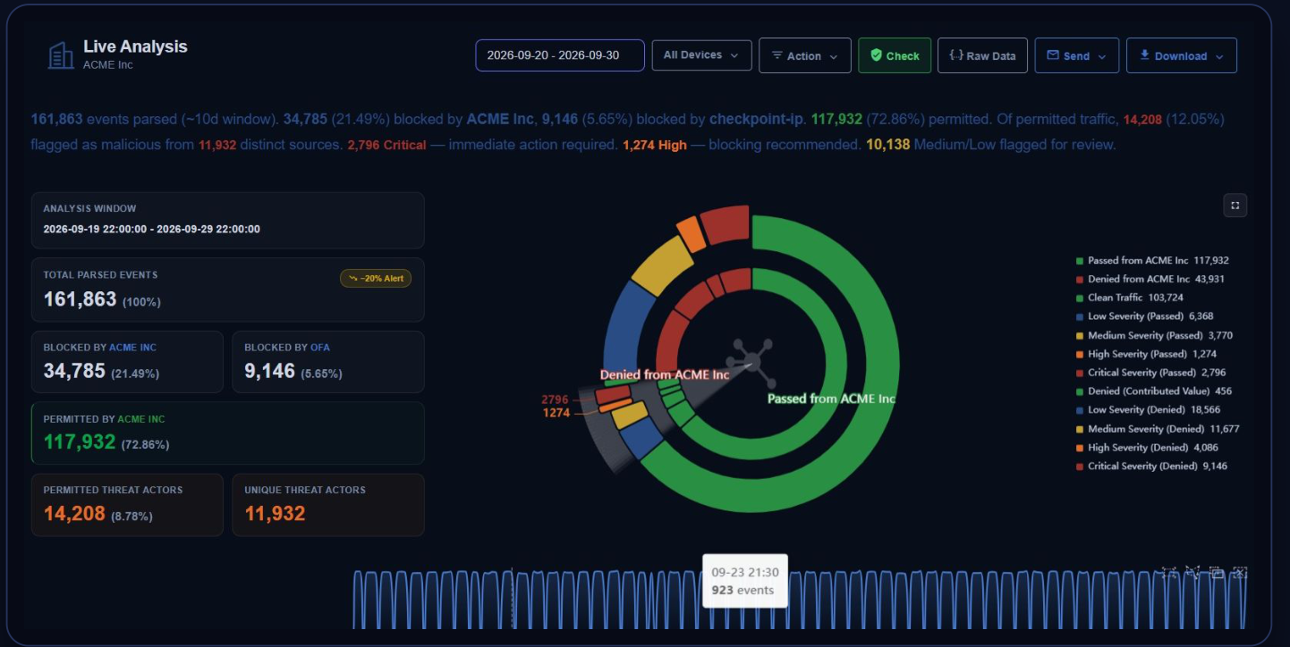Open the All Devices dropdown

pyautogui.click(x=701, y=55)
